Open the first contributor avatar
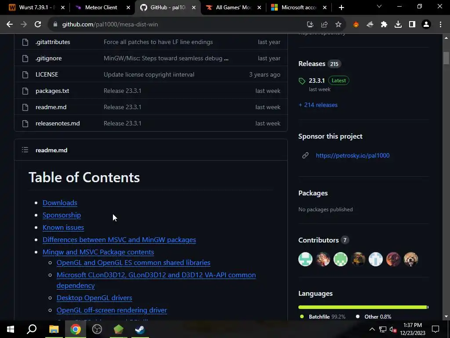The width and height of the screenshot is (450, 338). pyautogui.click(x=305, y=259)
